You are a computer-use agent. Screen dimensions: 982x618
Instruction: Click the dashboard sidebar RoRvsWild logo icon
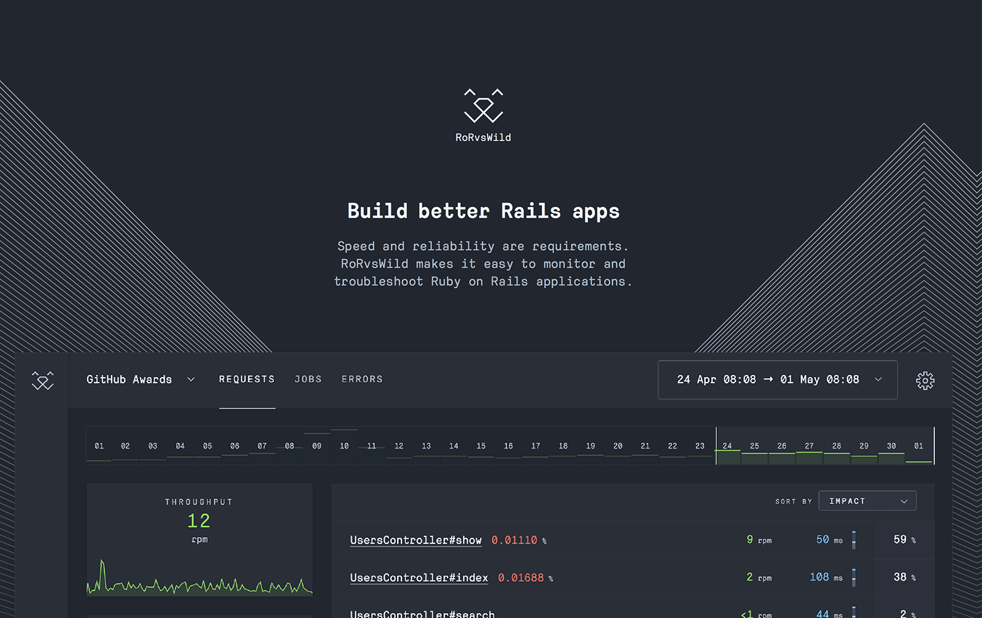42,381
